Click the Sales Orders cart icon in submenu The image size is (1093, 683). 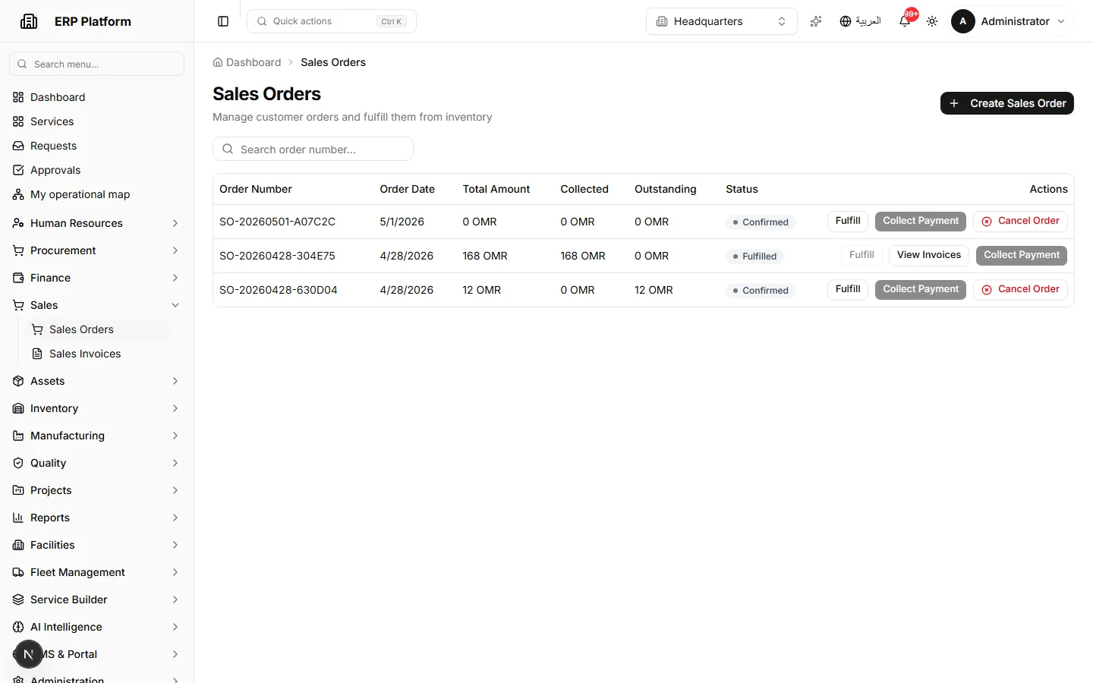coord(37,329)
